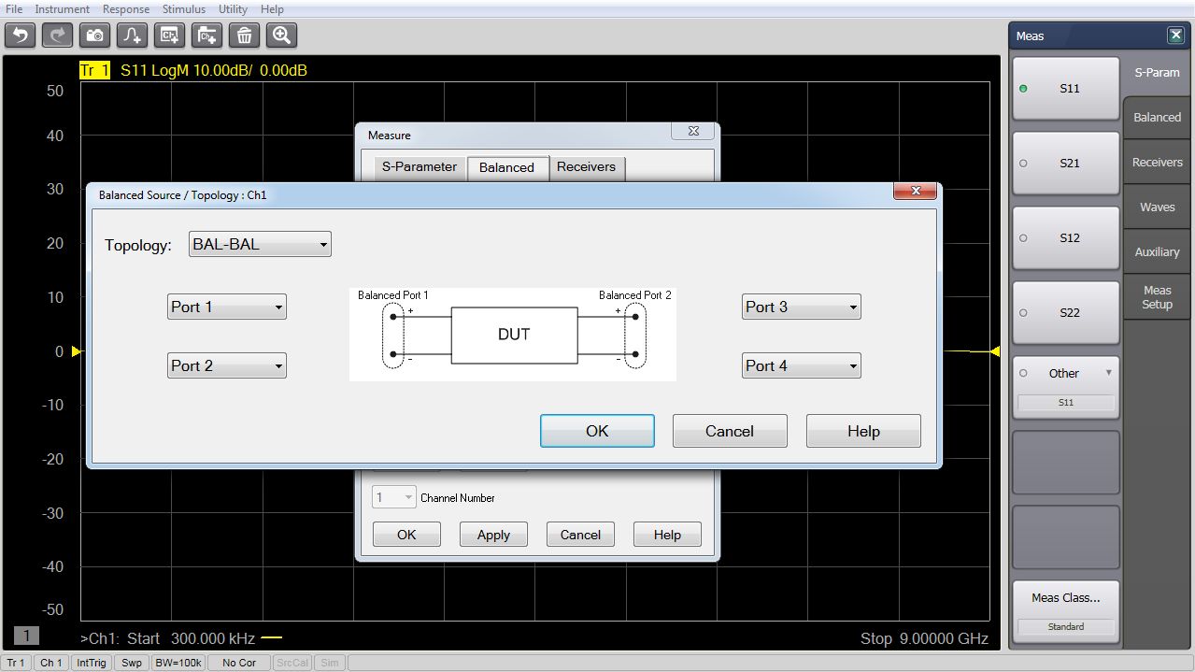Click the BW=100k status bar item
This screenshot has width=1195, height=672.
178,663
